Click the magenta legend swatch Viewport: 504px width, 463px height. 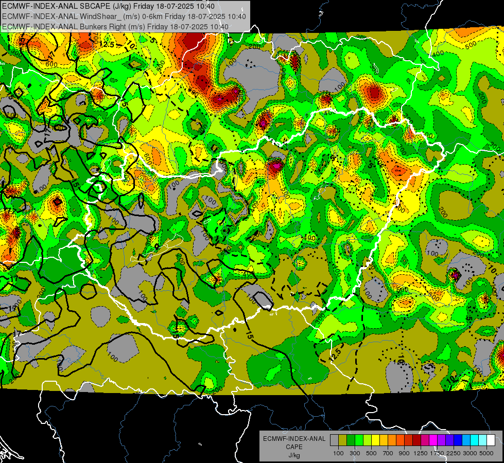click(433, 440)
